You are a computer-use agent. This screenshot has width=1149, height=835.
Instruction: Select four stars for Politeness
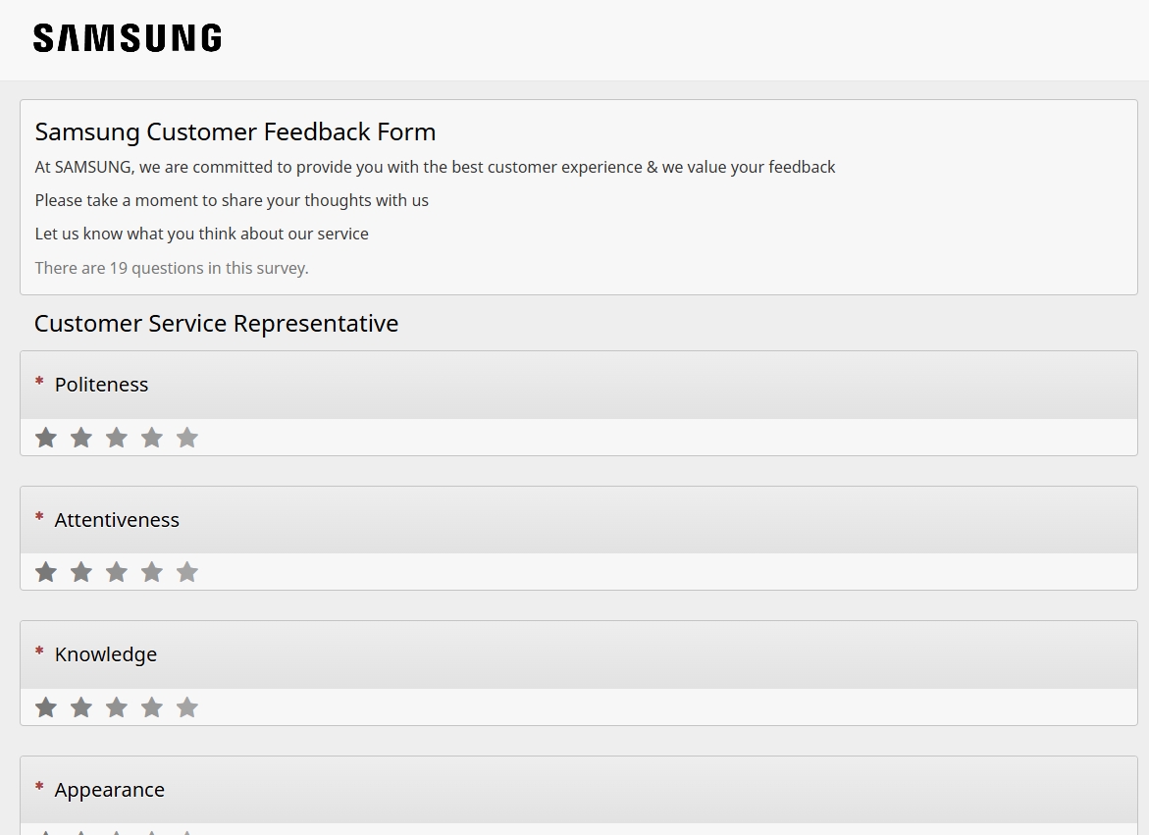[x=152, y=438]
